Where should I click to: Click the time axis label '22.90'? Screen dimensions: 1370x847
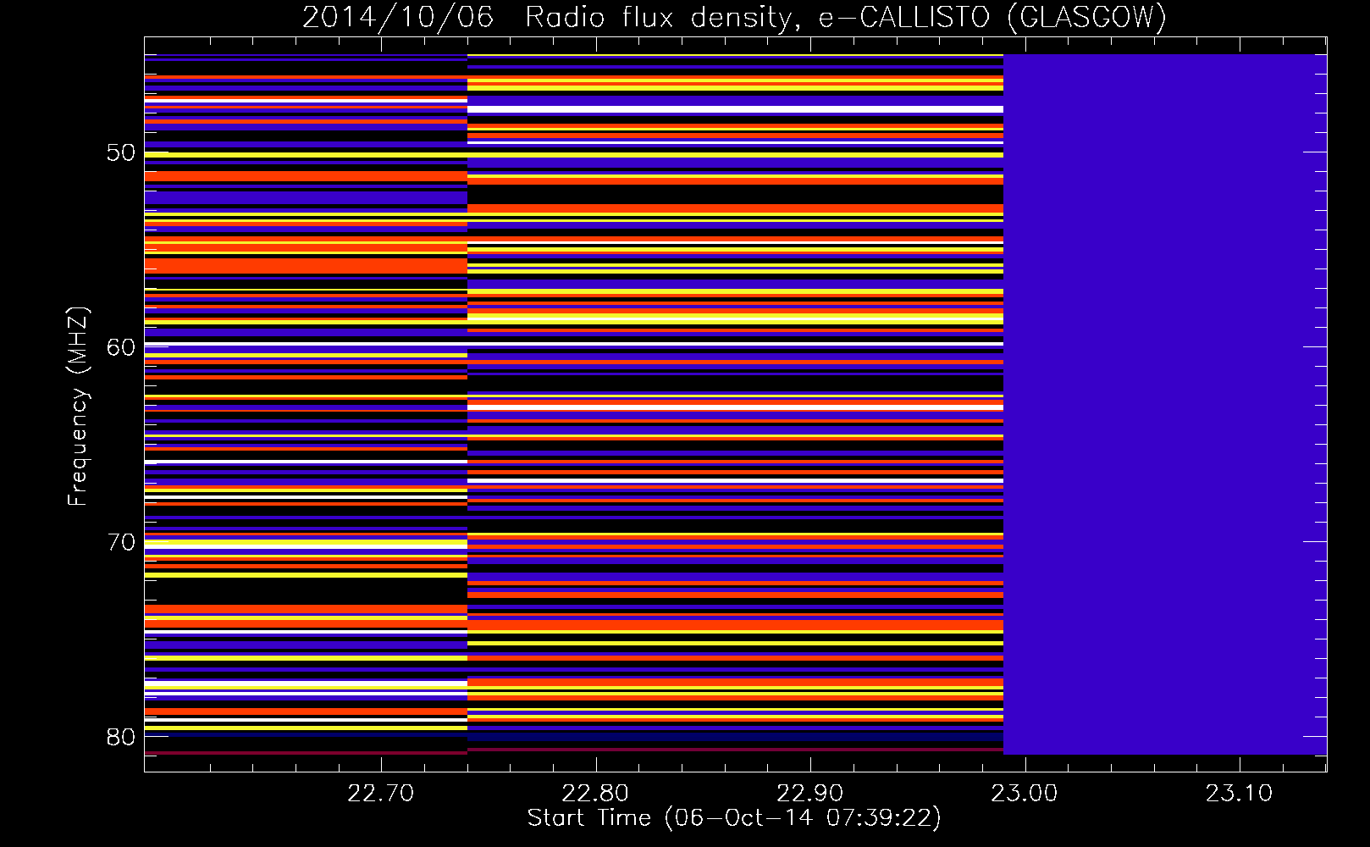click(810, 794)
